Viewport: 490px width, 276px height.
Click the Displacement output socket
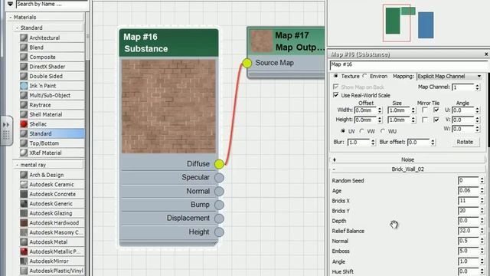[x=220, y=219]
